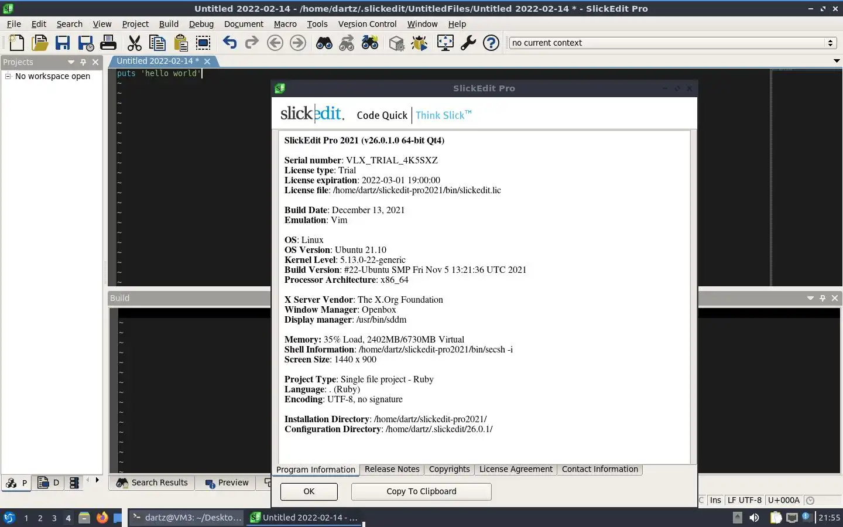Open the Version Control menu
The height and width of the screenshot is (527, 843).
pyautogui.click(x=367, y=24)
